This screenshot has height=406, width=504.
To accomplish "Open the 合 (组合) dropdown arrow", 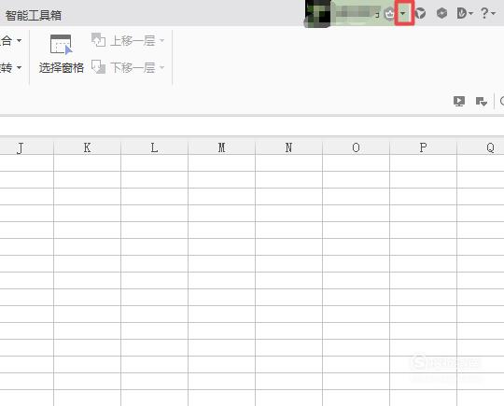I will point(19,40).
